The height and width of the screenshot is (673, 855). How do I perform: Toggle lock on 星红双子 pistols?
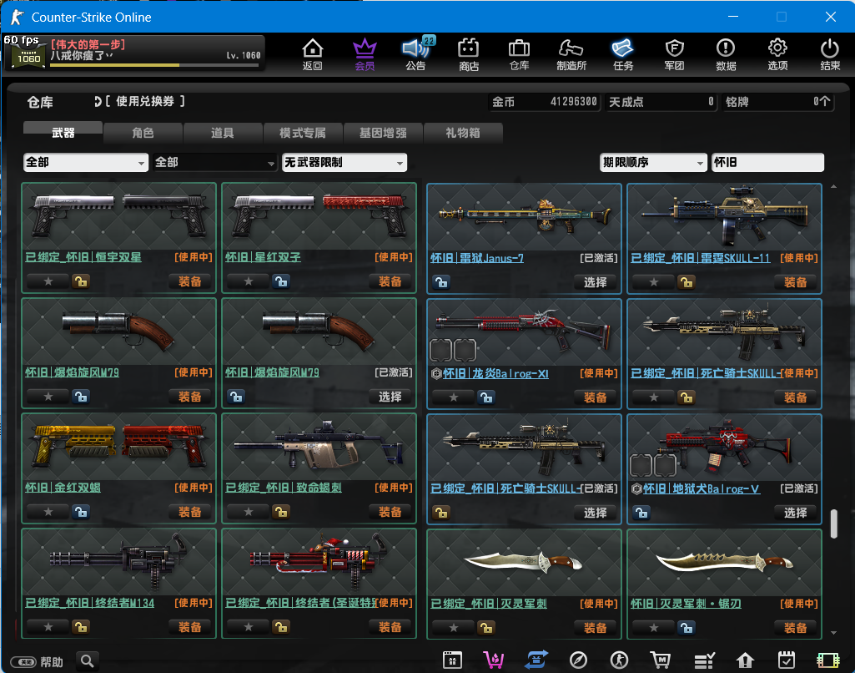[x=281, y=281]
